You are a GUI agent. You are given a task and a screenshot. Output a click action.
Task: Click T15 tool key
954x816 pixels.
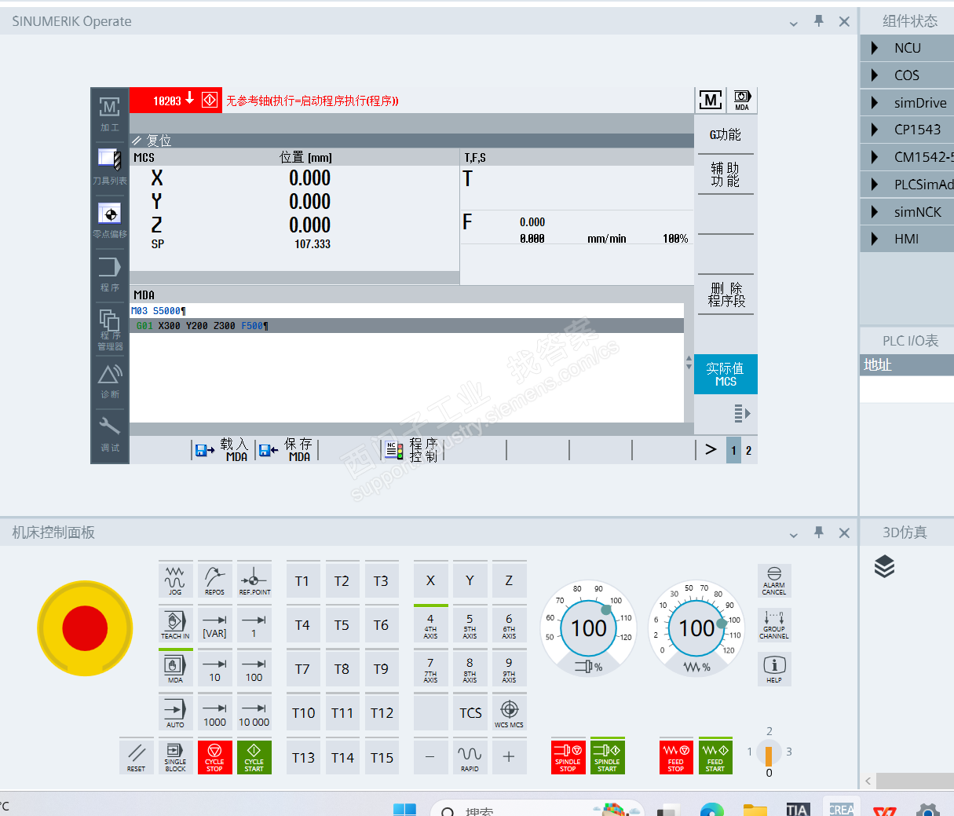click(x=382, y=757)
